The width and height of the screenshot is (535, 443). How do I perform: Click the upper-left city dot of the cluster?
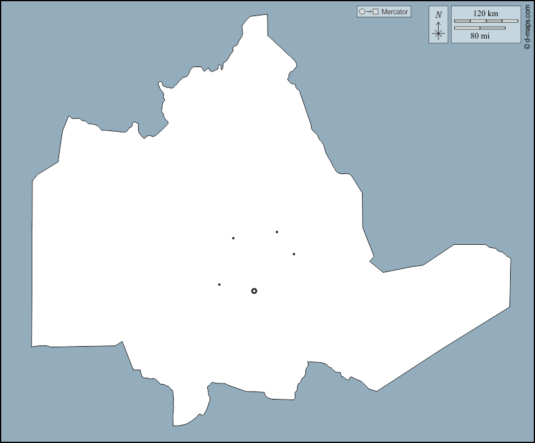tap(233, 238)
